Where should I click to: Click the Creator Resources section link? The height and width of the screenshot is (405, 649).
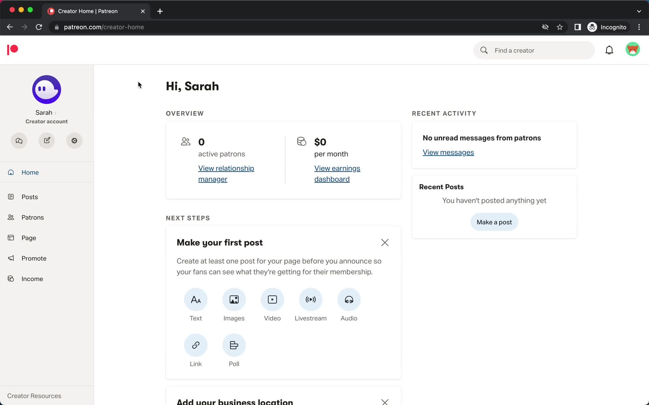point(34,396)
